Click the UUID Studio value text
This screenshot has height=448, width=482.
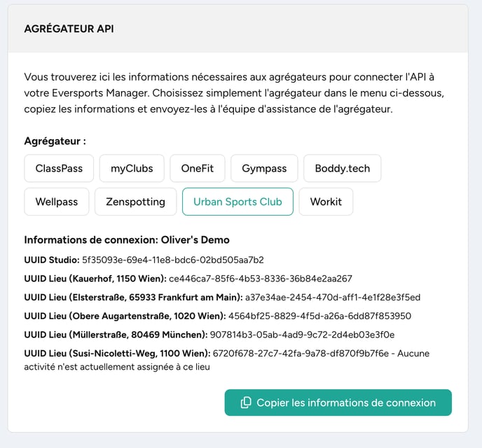[173, 260]
